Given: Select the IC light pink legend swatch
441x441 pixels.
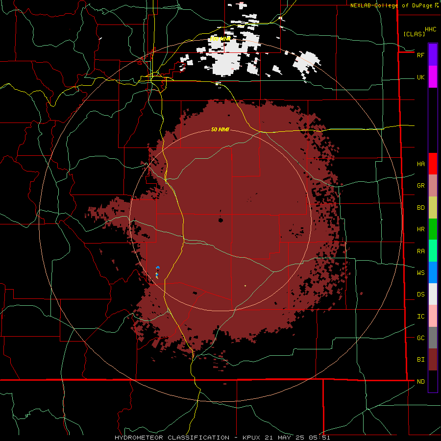Looking at the screenshot, I should (x=433, y=316).
